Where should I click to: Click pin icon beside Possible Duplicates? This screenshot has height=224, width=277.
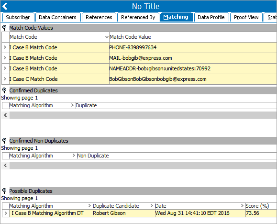pyautogui.click(x=4, y=191)
